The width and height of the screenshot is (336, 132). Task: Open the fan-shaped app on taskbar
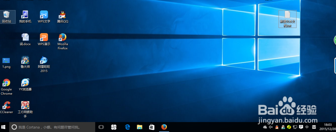114,127
